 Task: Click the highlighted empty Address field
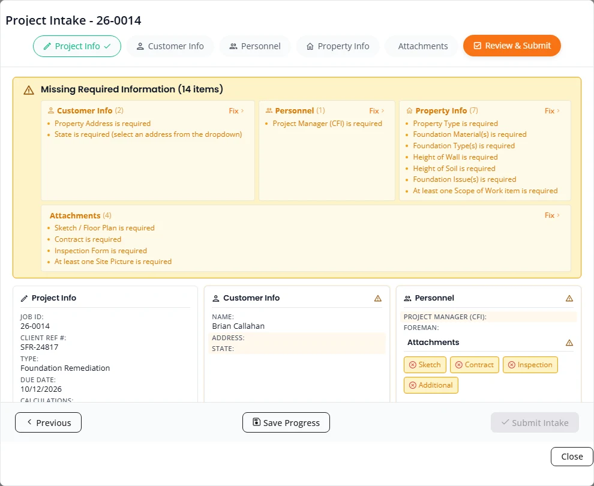(296, 338)
